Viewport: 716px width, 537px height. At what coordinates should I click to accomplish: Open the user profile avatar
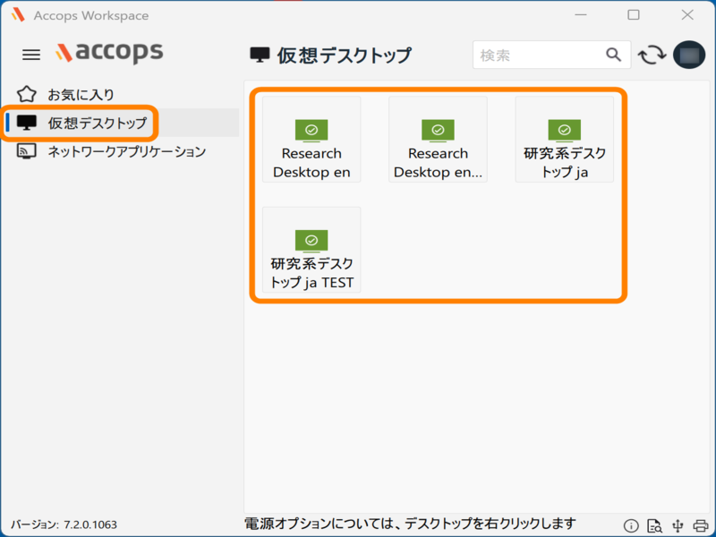pos(689,55)
